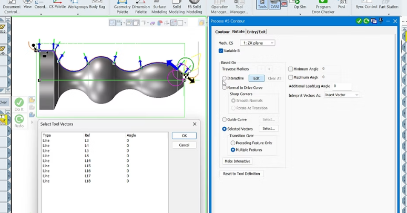Open the Geometry Palette
407x213 pixels.
tap(122, 8)
